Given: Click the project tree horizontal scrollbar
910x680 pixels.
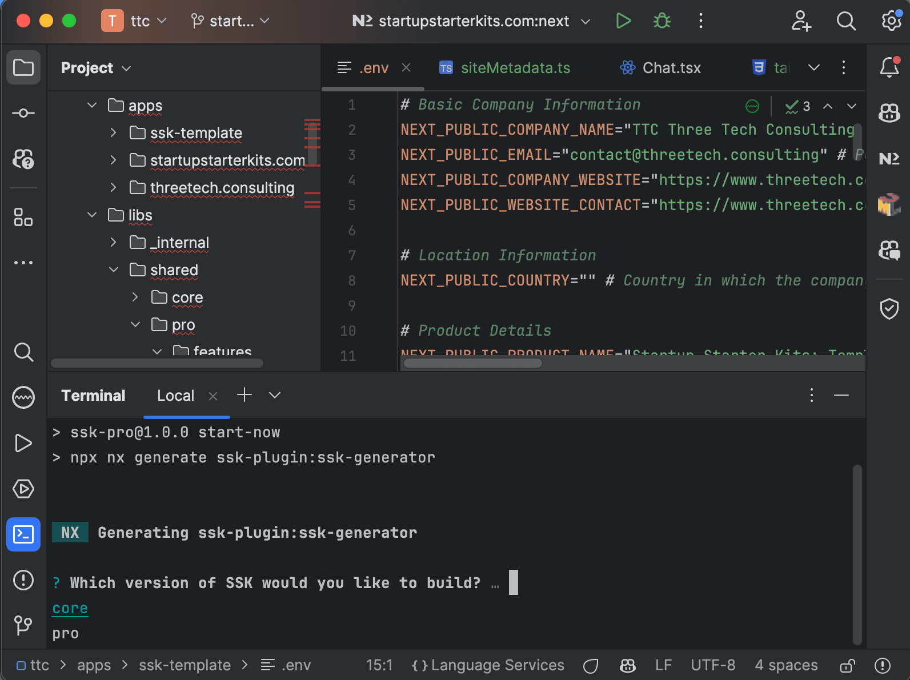Looking at the screenshot, I should pyautogui.click(x=157, y=363).
